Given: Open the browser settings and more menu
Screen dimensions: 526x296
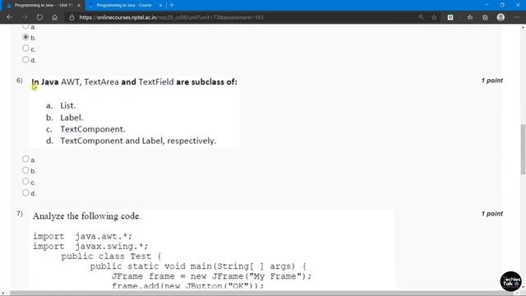Looking at the screenshot, I should tap(516, 17).
